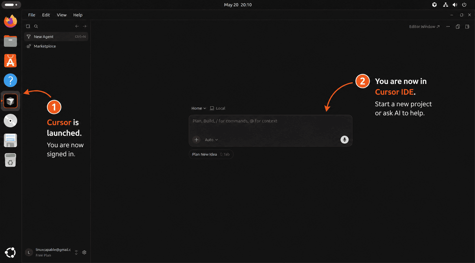The width and height of the screenshot is (475, 263).
Task: Open the File menu
Action: [x=32, y=15]
